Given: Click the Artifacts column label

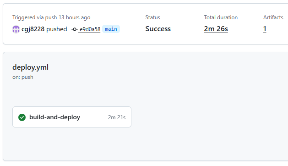Looking at the screenshot, I should pyautogui.click(x=273, y=17).
